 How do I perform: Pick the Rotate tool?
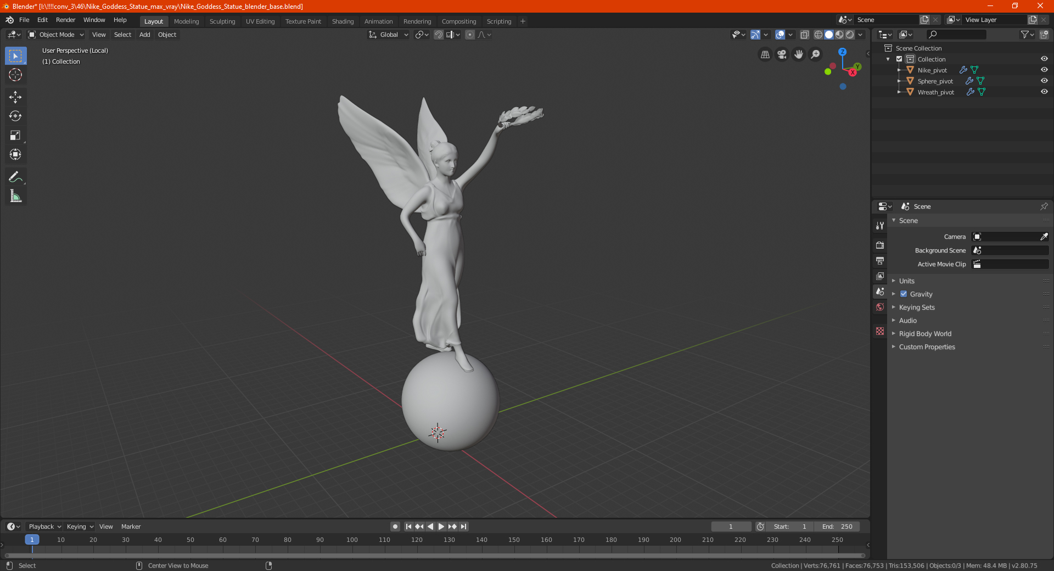[15, 116]
